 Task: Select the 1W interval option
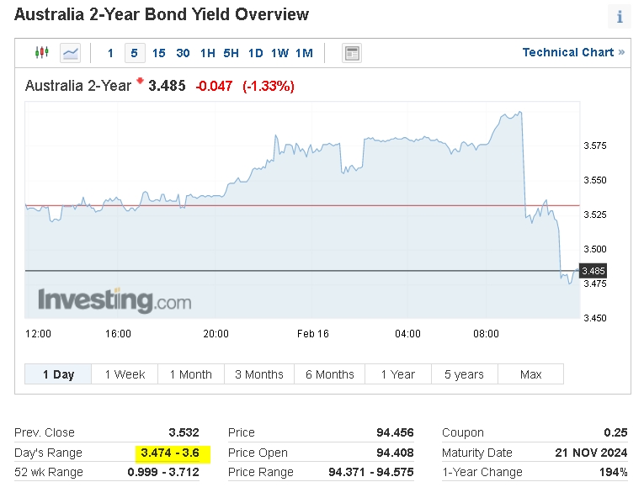(x=279, y=53)
